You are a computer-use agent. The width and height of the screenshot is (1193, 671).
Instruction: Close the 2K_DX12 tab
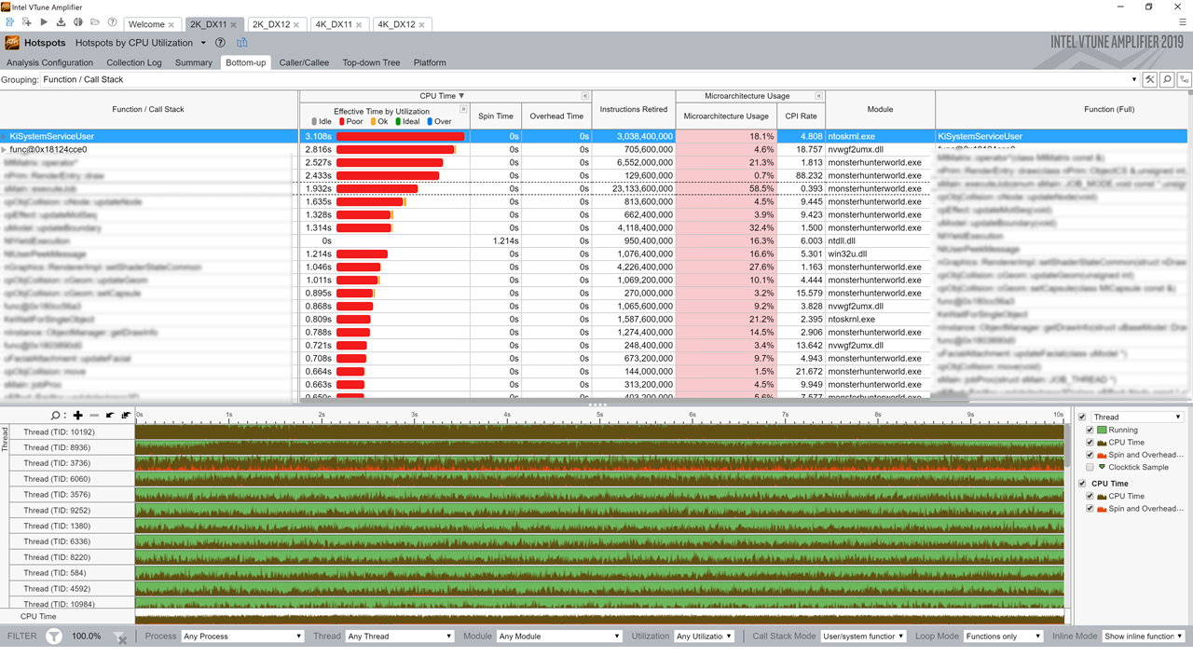[296, 24]
